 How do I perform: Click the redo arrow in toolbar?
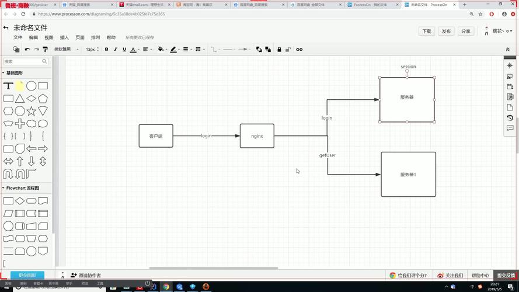pos(36,49)
